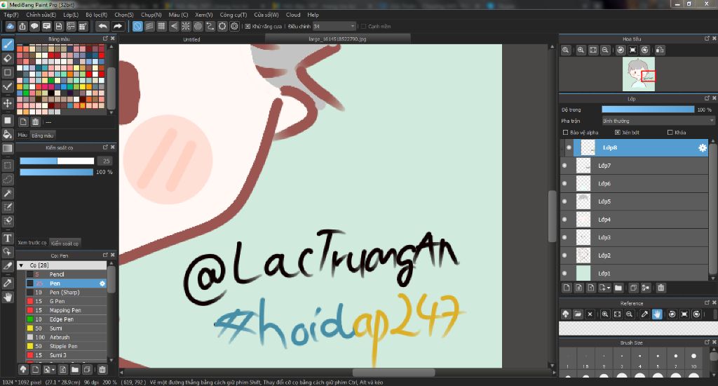
Task: Hide the Lớp3 layer
Action: click(x=564, y=237)
